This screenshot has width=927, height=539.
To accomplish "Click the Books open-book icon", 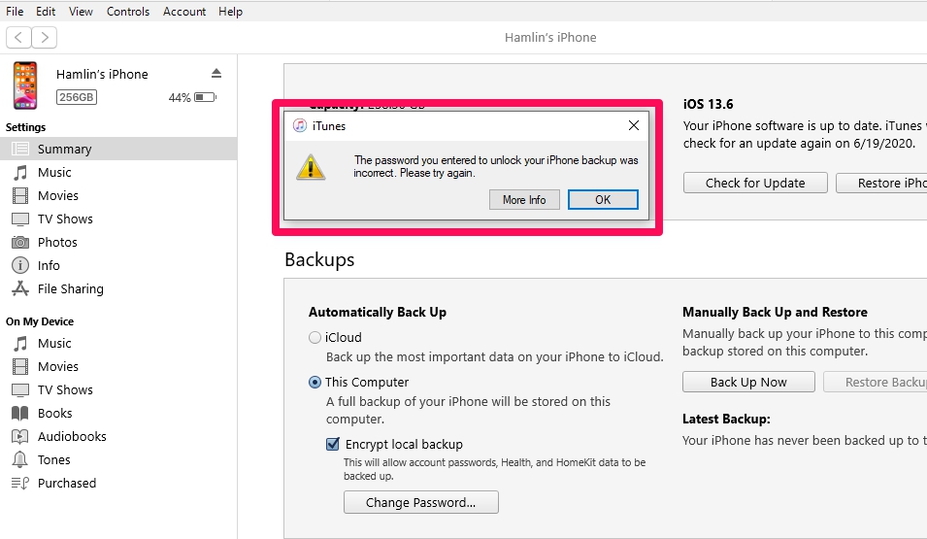I will pyautogui.click(x=20, y=414).
